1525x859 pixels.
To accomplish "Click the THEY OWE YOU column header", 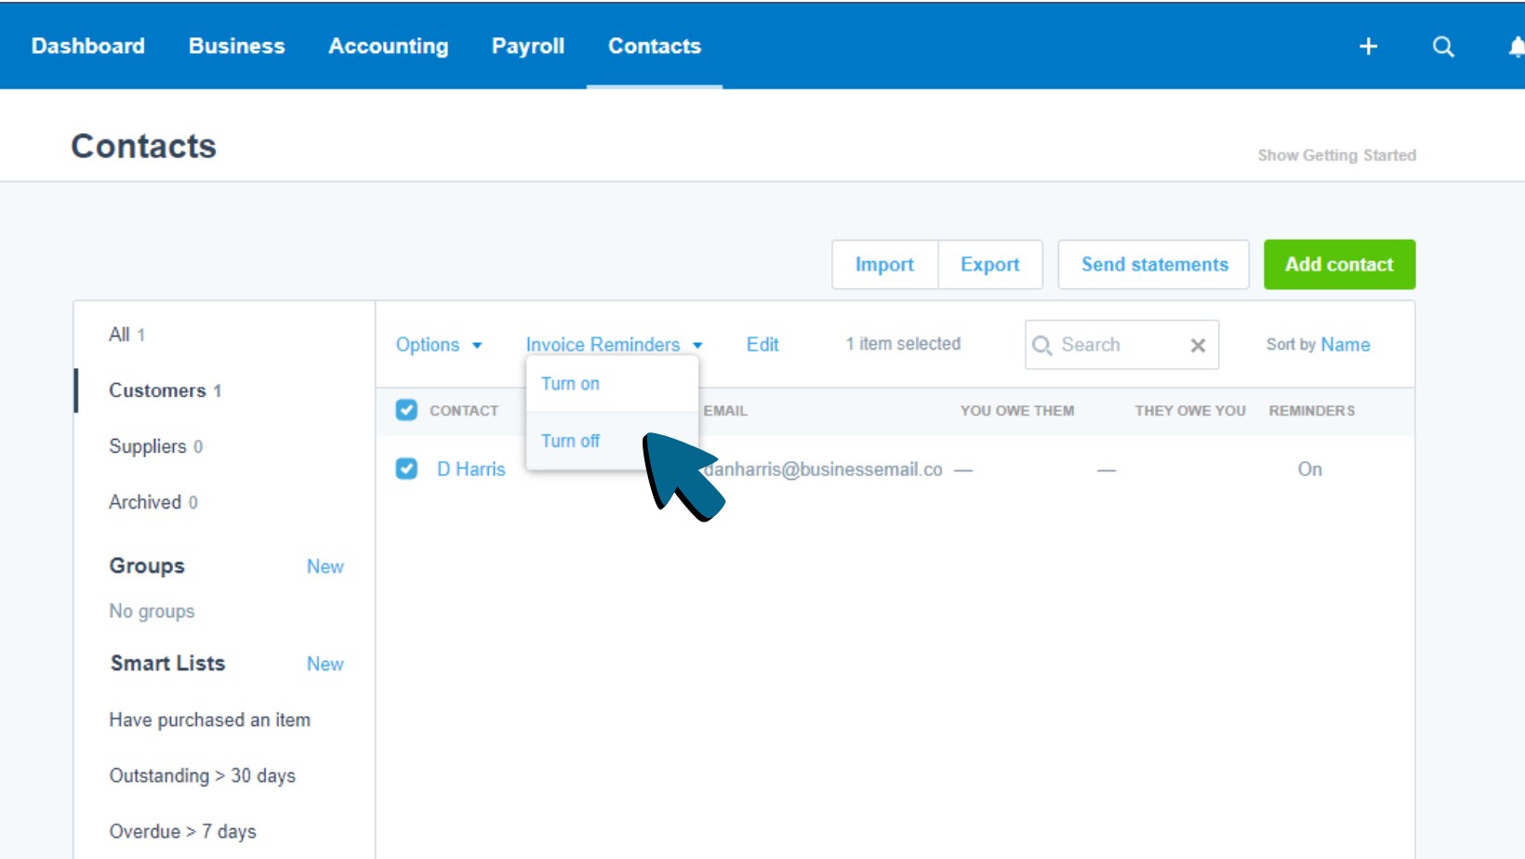I will coord(1190,411).
